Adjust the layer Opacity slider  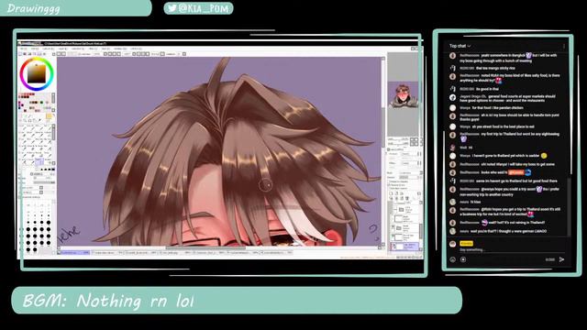pos(409,177)
